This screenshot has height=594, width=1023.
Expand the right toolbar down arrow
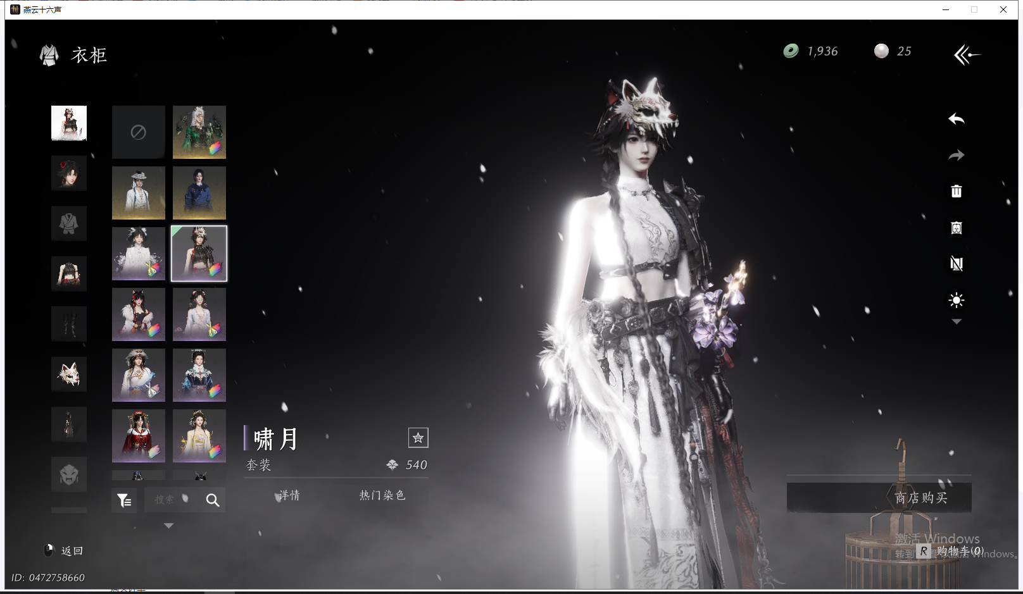pyautogui.click(x=956, y=322)
